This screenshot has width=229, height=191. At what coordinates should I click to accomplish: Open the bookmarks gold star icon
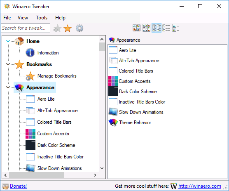coord(68,28)
